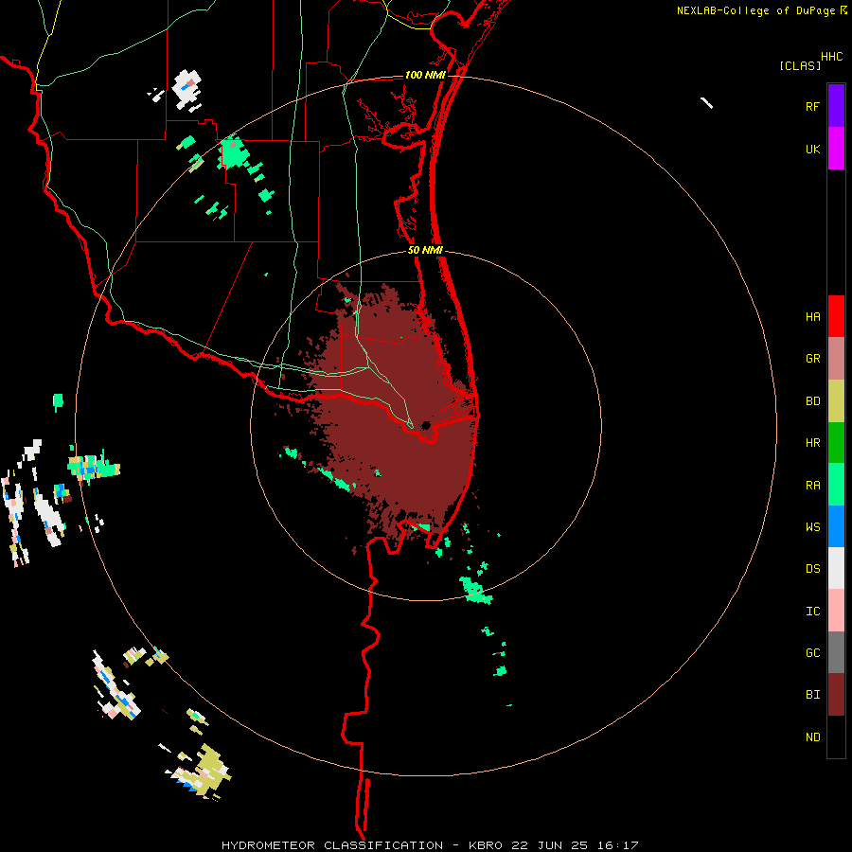Viewport: 852px width, 852px height.
Task: Click the BI maroon legend swatch
Action: pos(836,695)
